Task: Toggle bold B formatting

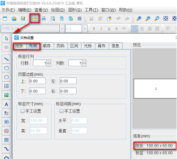Action: coord(94,28)
